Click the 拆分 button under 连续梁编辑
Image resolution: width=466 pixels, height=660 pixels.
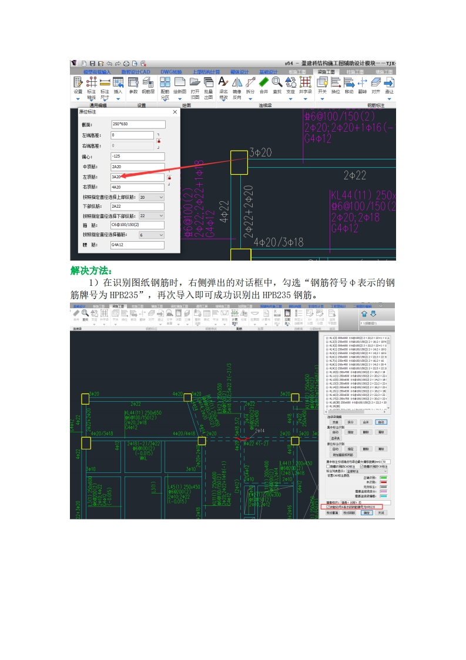(351, 422)
